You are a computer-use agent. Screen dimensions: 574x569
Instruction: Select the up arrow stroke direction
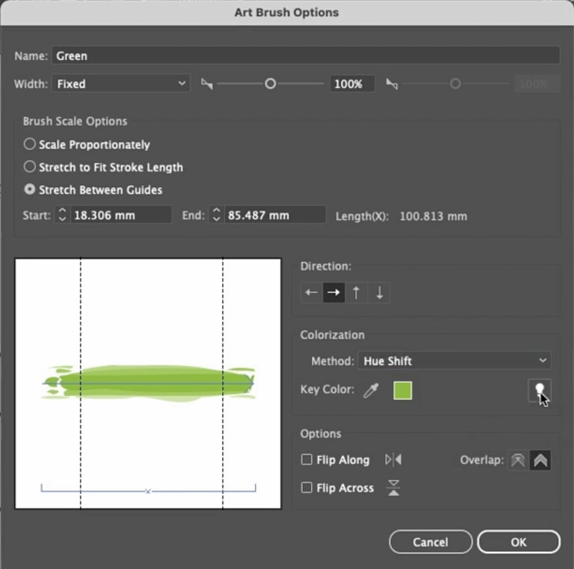pos(356,293)
